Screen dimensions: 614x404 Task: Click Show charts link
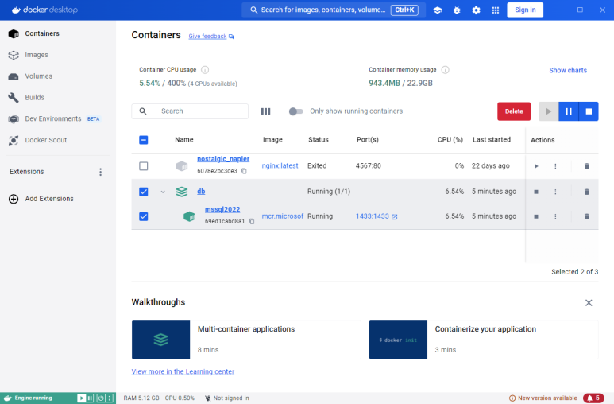tap(568, 70)
